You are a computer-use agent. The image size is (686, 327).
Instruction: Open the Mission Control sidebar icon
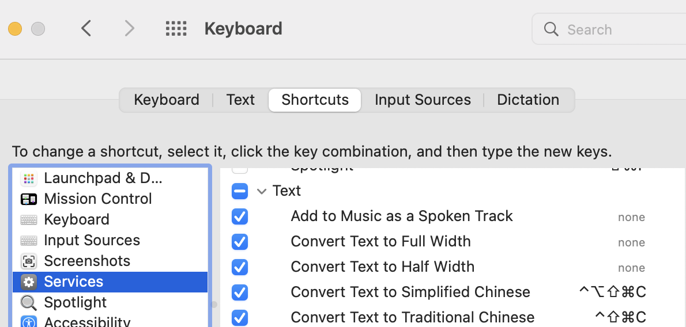[x=29, y=199]
